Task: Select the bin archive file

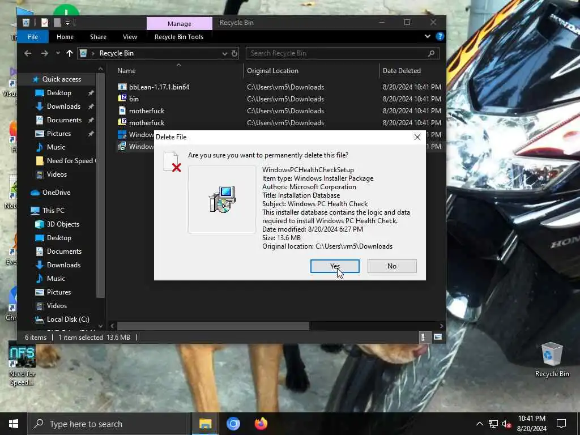Action: pos(134,99)
